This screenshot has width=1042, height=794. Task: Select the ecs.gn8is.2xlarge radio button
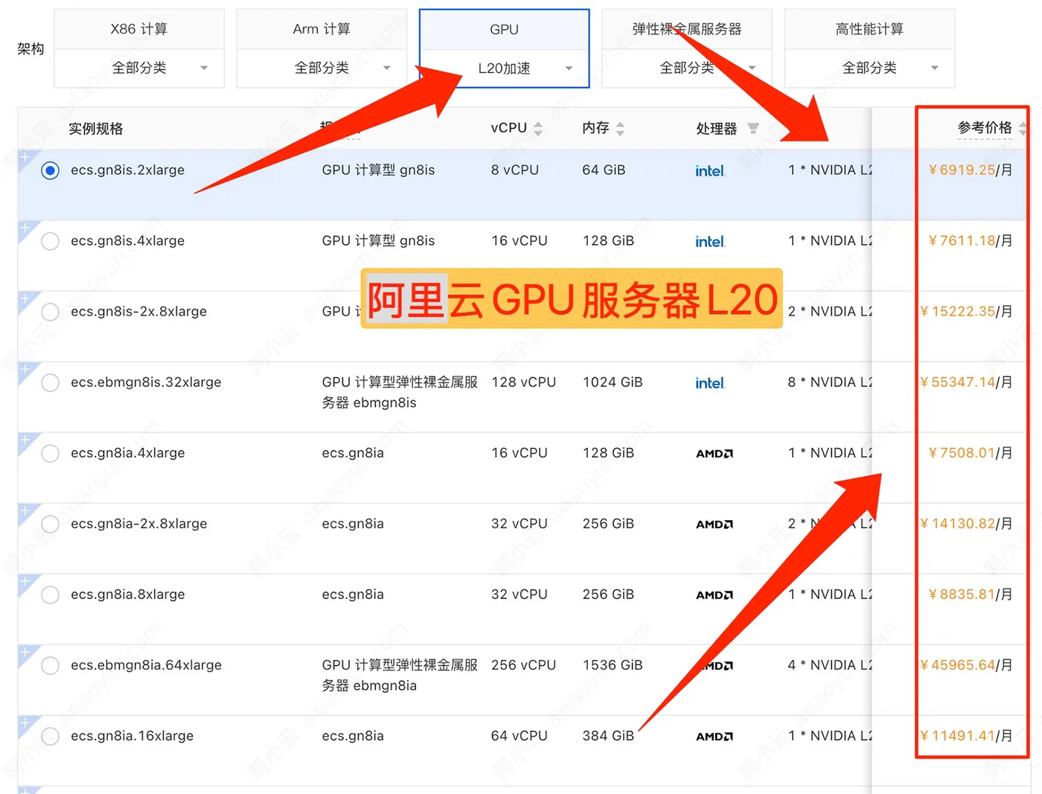tap(51, 170)
